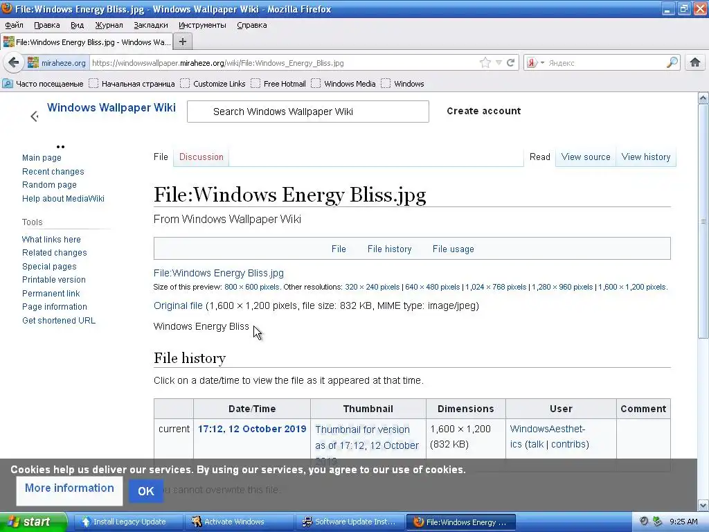Go to the Firefox Home page icon
The height and width of the screenshot is (532, 709).
(x=695, y=62)
